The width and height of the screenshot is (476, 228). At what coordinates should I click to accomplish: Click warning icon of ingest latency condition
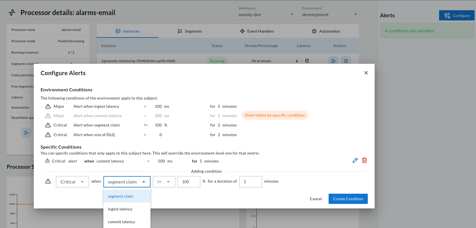(x=48, y=106)
